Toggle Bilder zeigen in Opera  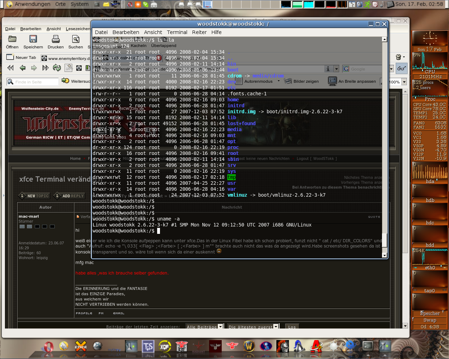point(302,81)
